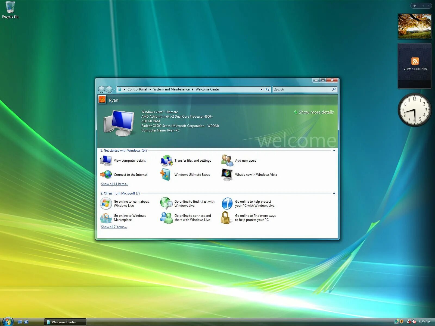Image resolution: width=435 pixels, height=326 pixels.
Task: Click Offers from Microsoft (7) heading
Action: 120,193
